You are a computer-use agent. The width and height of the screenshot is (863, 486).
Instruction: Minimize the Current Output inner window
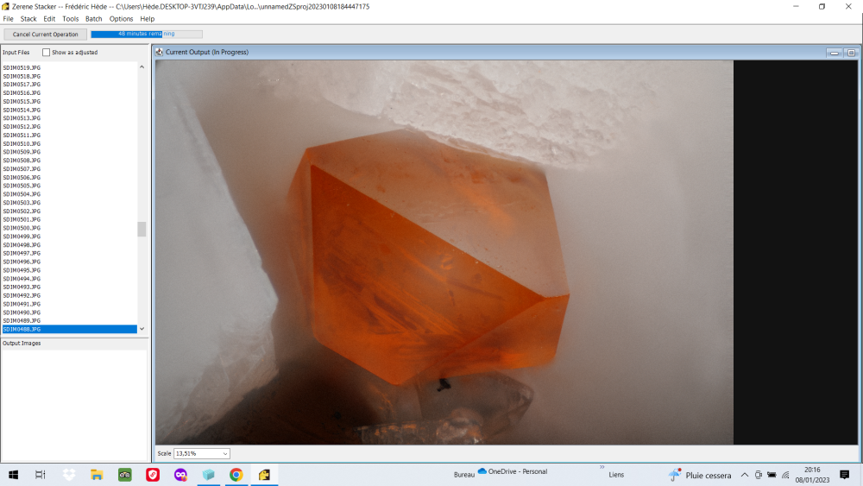click(835, 53)
